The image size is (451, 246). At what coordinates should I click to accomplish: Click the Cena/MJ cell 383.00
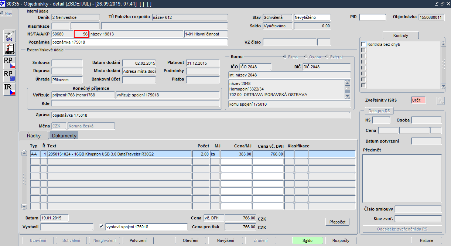(236, 154)
